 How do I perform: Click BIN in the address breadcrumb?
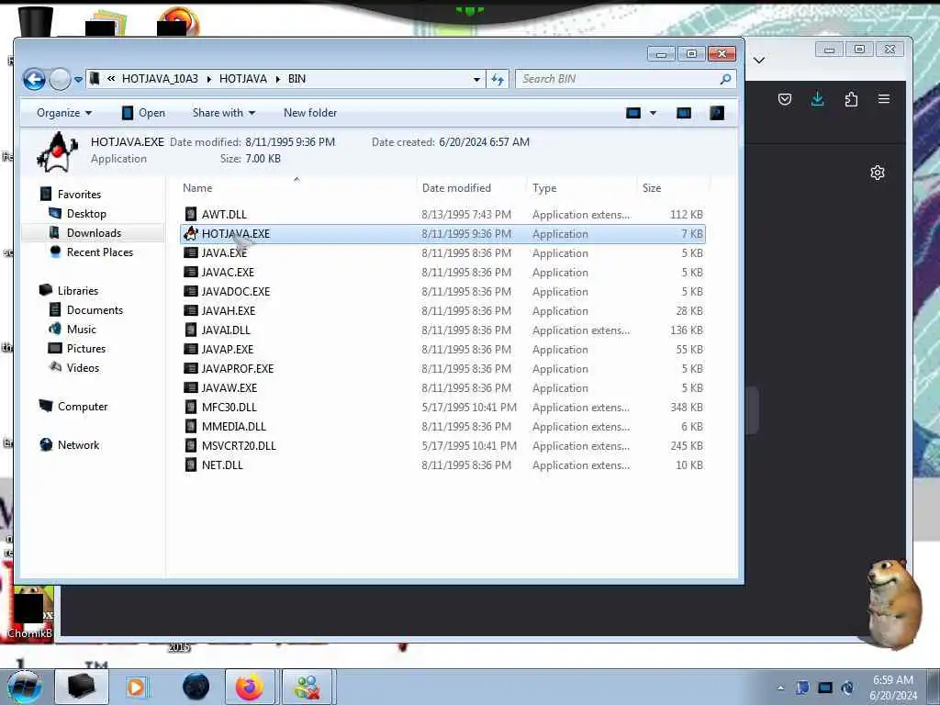[x=297, y=79]
